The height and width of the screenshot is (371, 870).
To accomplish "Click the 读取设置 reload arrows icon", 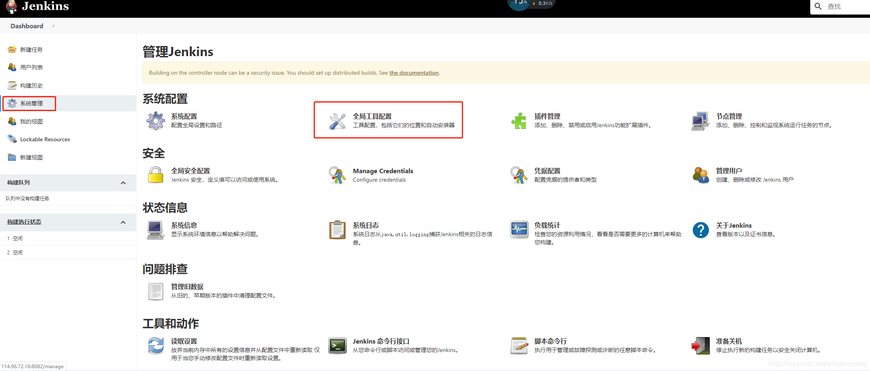I will [155, 346].
